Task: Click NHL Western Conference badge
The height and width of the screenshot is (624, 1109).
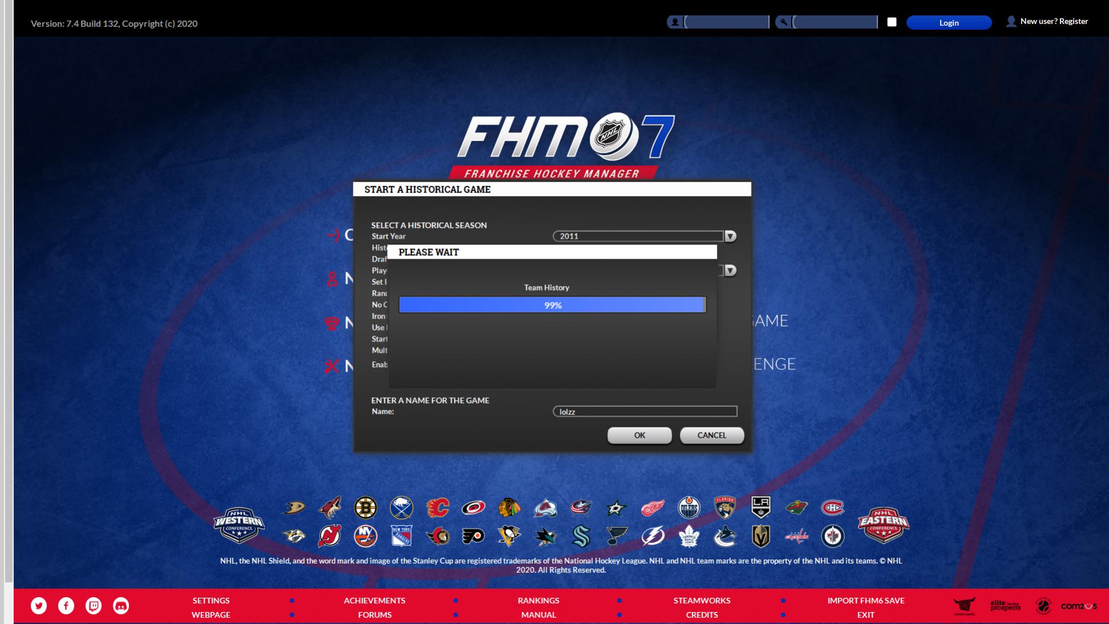Action: tap(239, 524)
